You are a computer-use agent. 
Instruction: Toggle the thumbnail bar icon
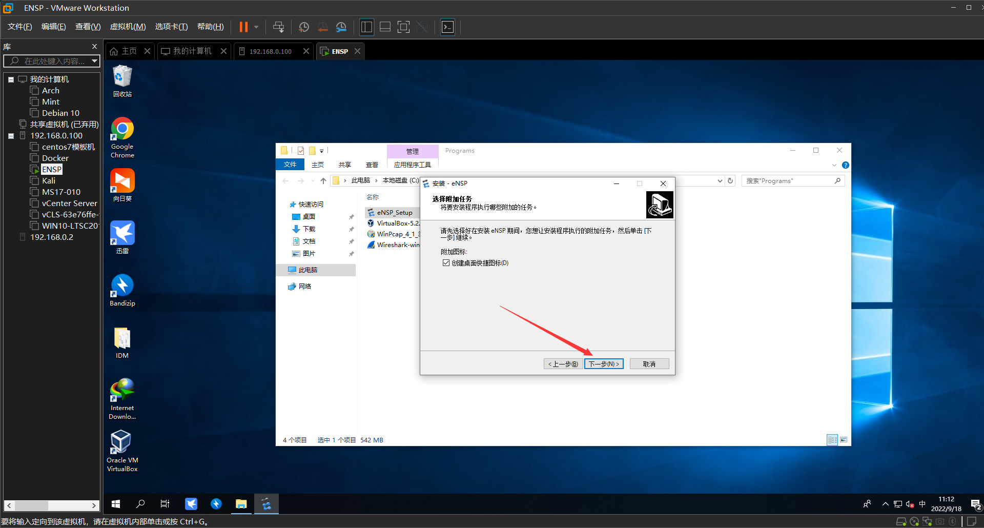click(x=385, y=27)
